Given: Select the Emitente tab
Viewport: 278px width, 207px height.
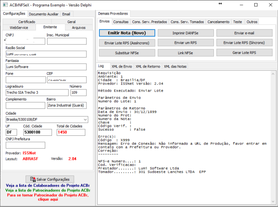Looking at the screenshot, I should [50, 27].
